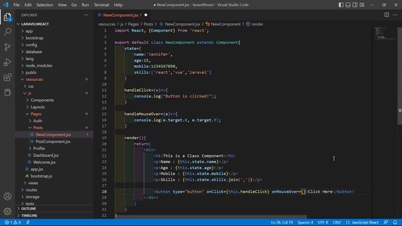Open errors and warnings status indicator
Viewport: 402px width, 226px height.
(x=13, y=222)
